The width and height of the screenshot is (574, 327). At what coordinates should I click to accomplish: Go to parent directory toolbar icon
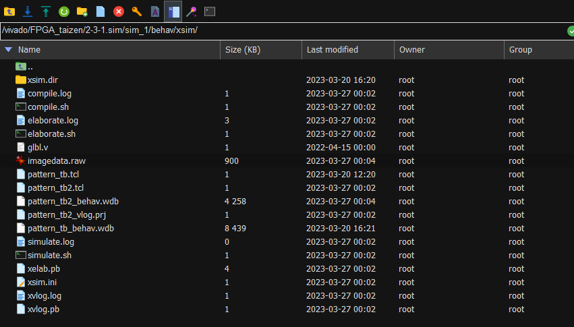pyautogui.click(x=9, y=11)
